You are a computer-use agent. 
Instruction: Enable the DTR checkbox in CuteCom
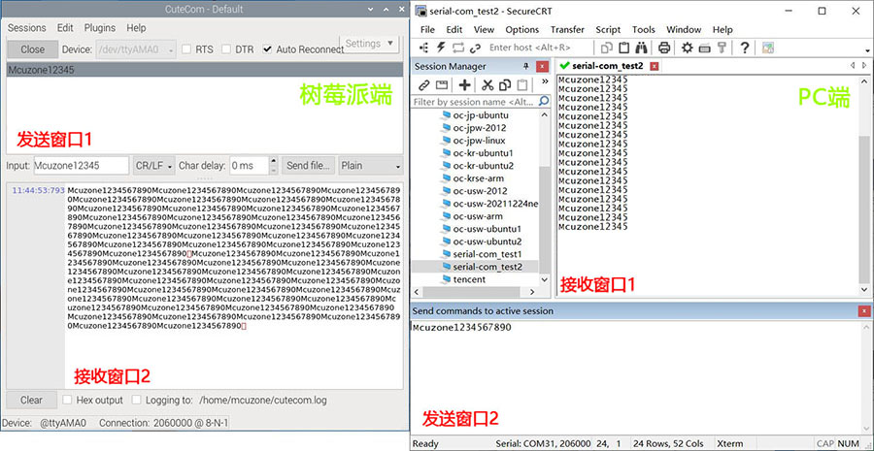225,49
